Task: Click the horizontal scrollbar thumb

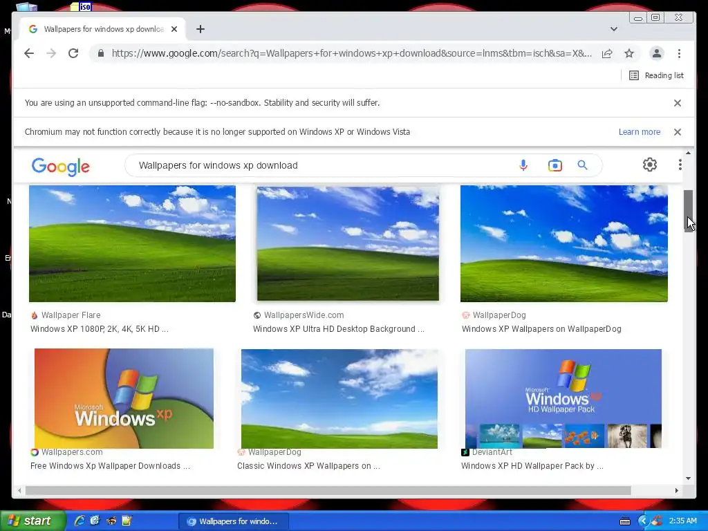Action: pos(328,490)
